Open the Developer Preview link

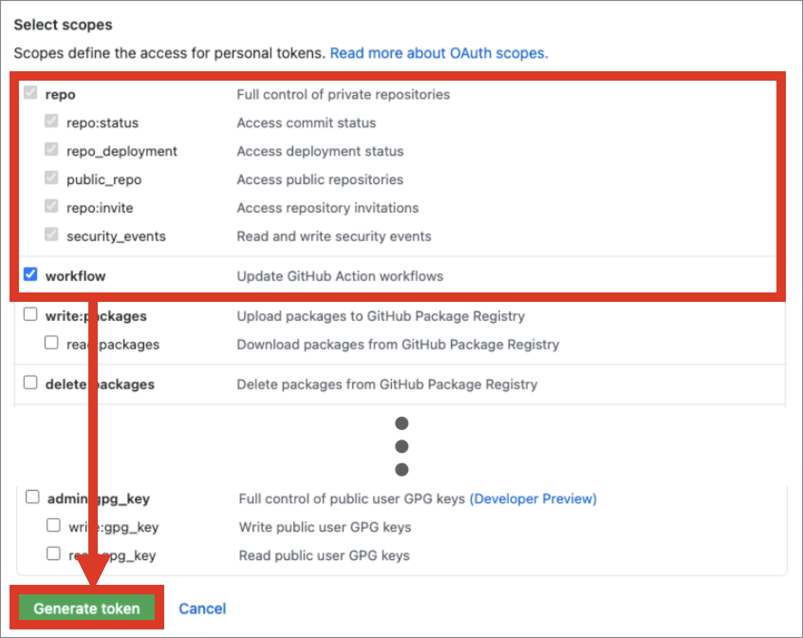532,498
